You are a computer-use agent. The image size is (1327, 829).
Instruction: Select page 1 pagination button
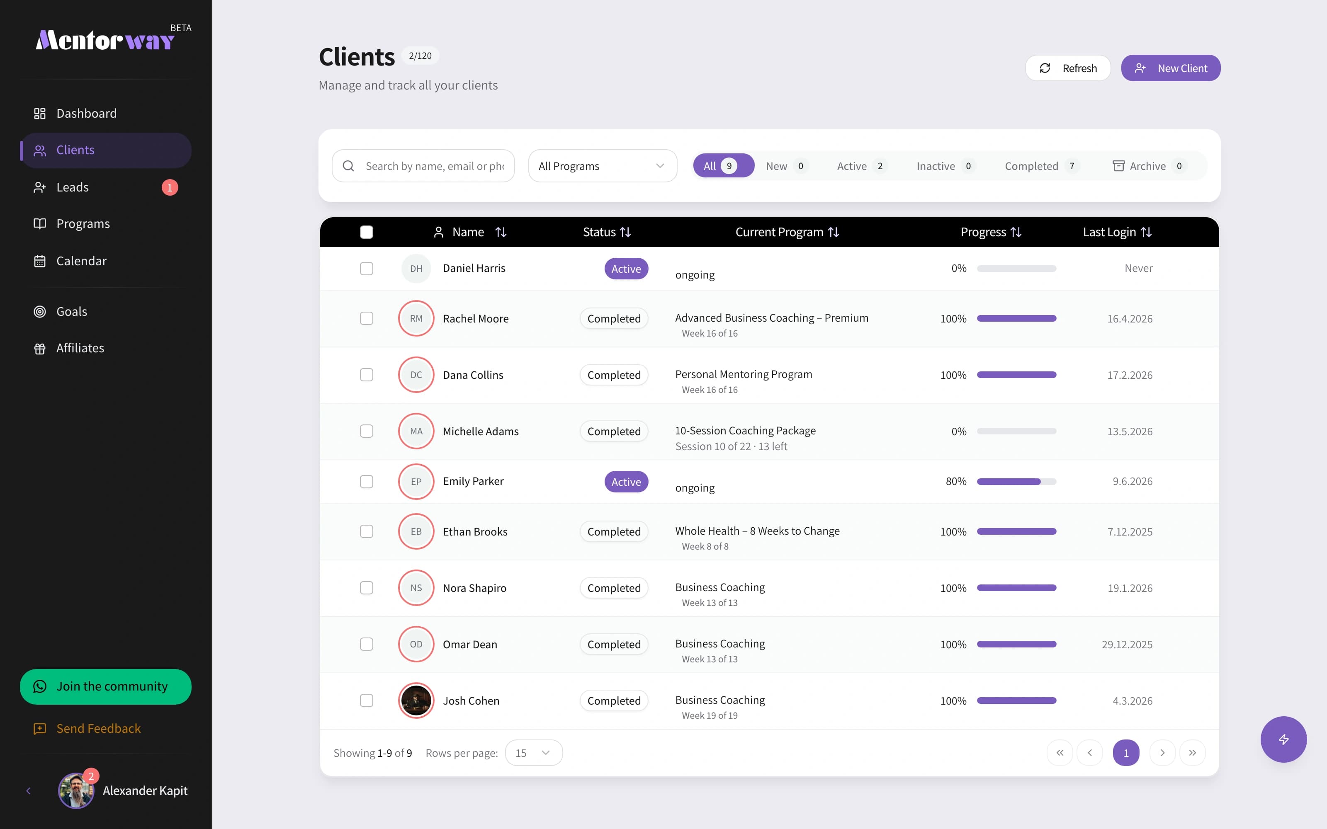tap(1126, 753)
